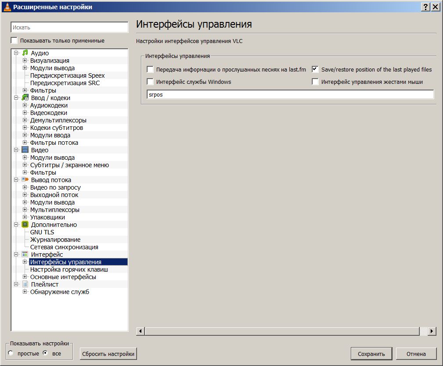This screenshot has width=443, height=366.
Task: Click the horizontal scrollbar thumb in settings pane
Action: [x=282, y=331]
